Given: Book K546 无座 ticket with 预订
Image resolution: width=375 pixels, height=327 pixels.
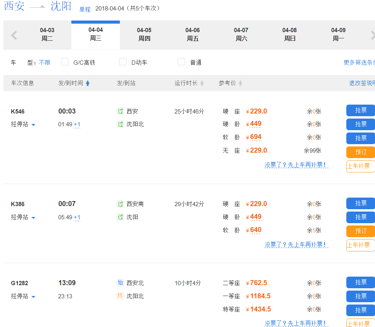Looking at the screenshot, I should pyautogui.click(x=361, y=152).
